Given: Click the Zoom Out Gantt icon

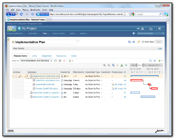Looking at the screenshot, I should coord(109,65).
